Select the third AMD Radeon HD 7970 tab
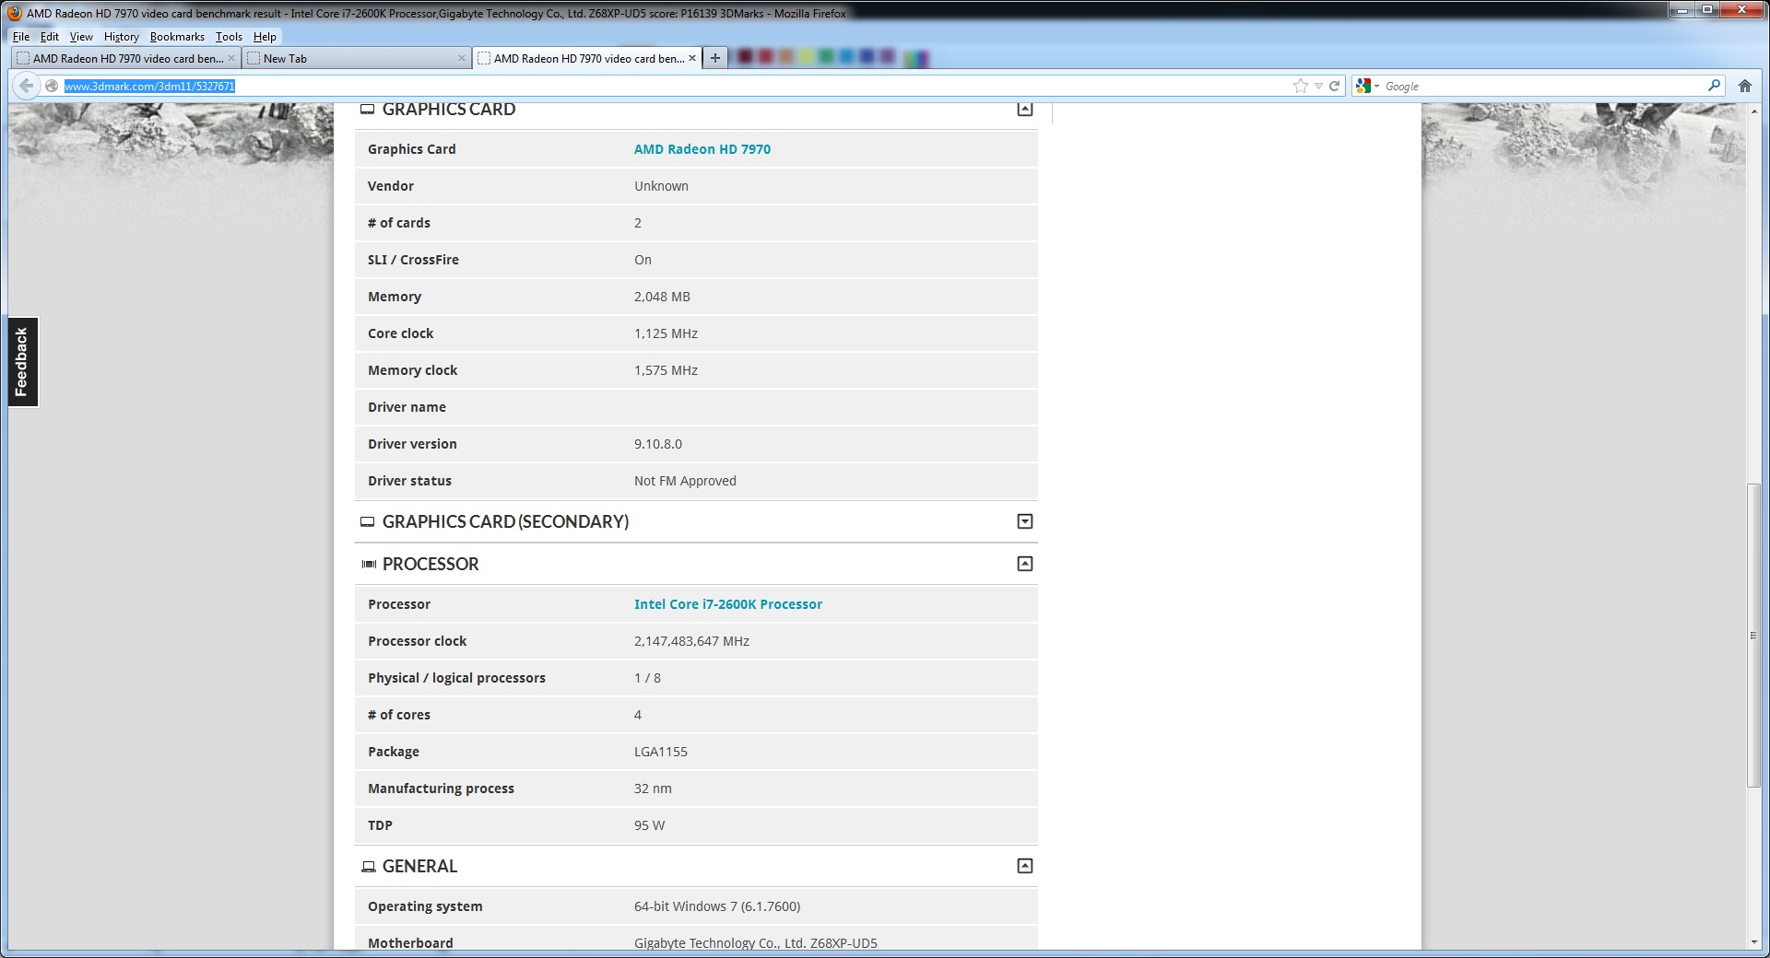Viewport: 1770px width, 958px height. click(587, 58)
